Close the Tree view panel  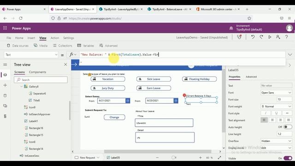point(65,65)
